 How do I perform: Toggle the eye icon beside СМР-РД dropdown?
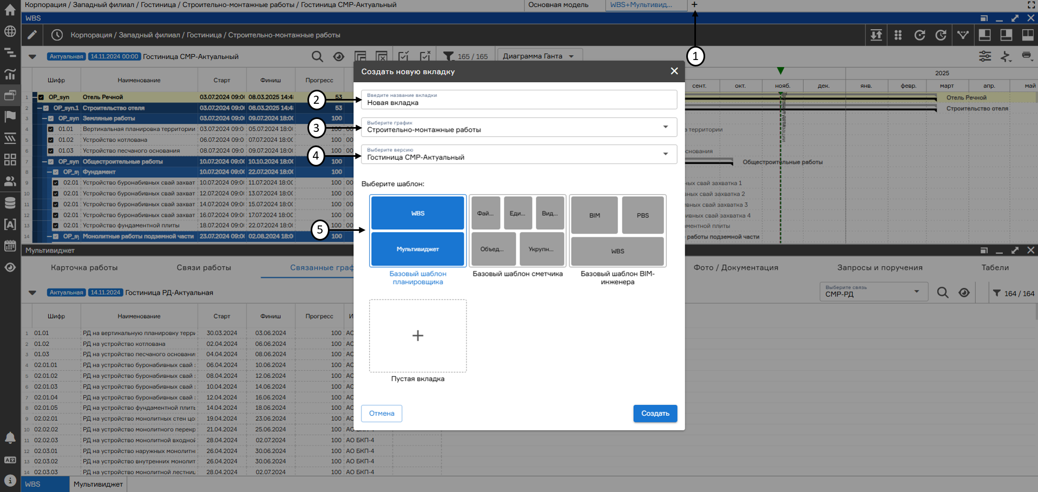click(x=964, y=292)
